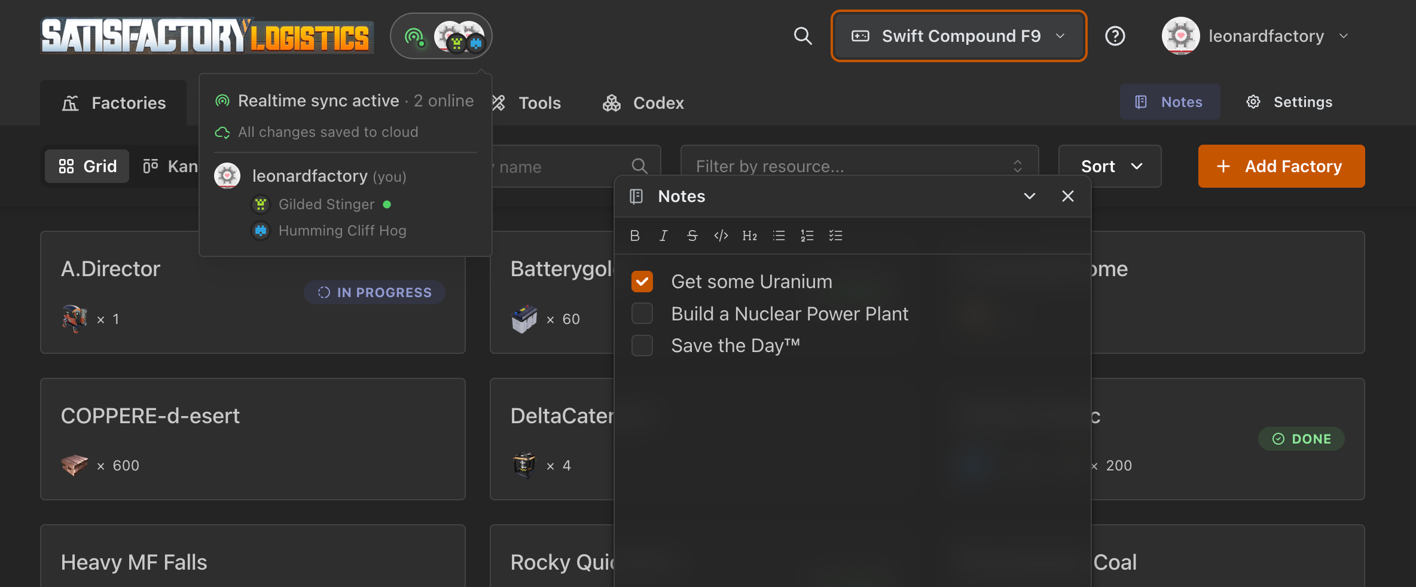Click the search magnifier icon in header

tap(802, 36)
